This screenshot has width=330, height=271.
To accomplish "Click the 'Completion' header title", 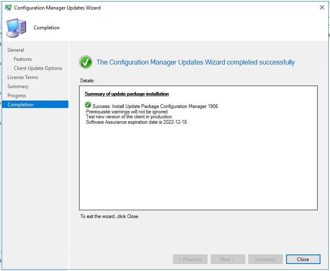I will [46, 28].
